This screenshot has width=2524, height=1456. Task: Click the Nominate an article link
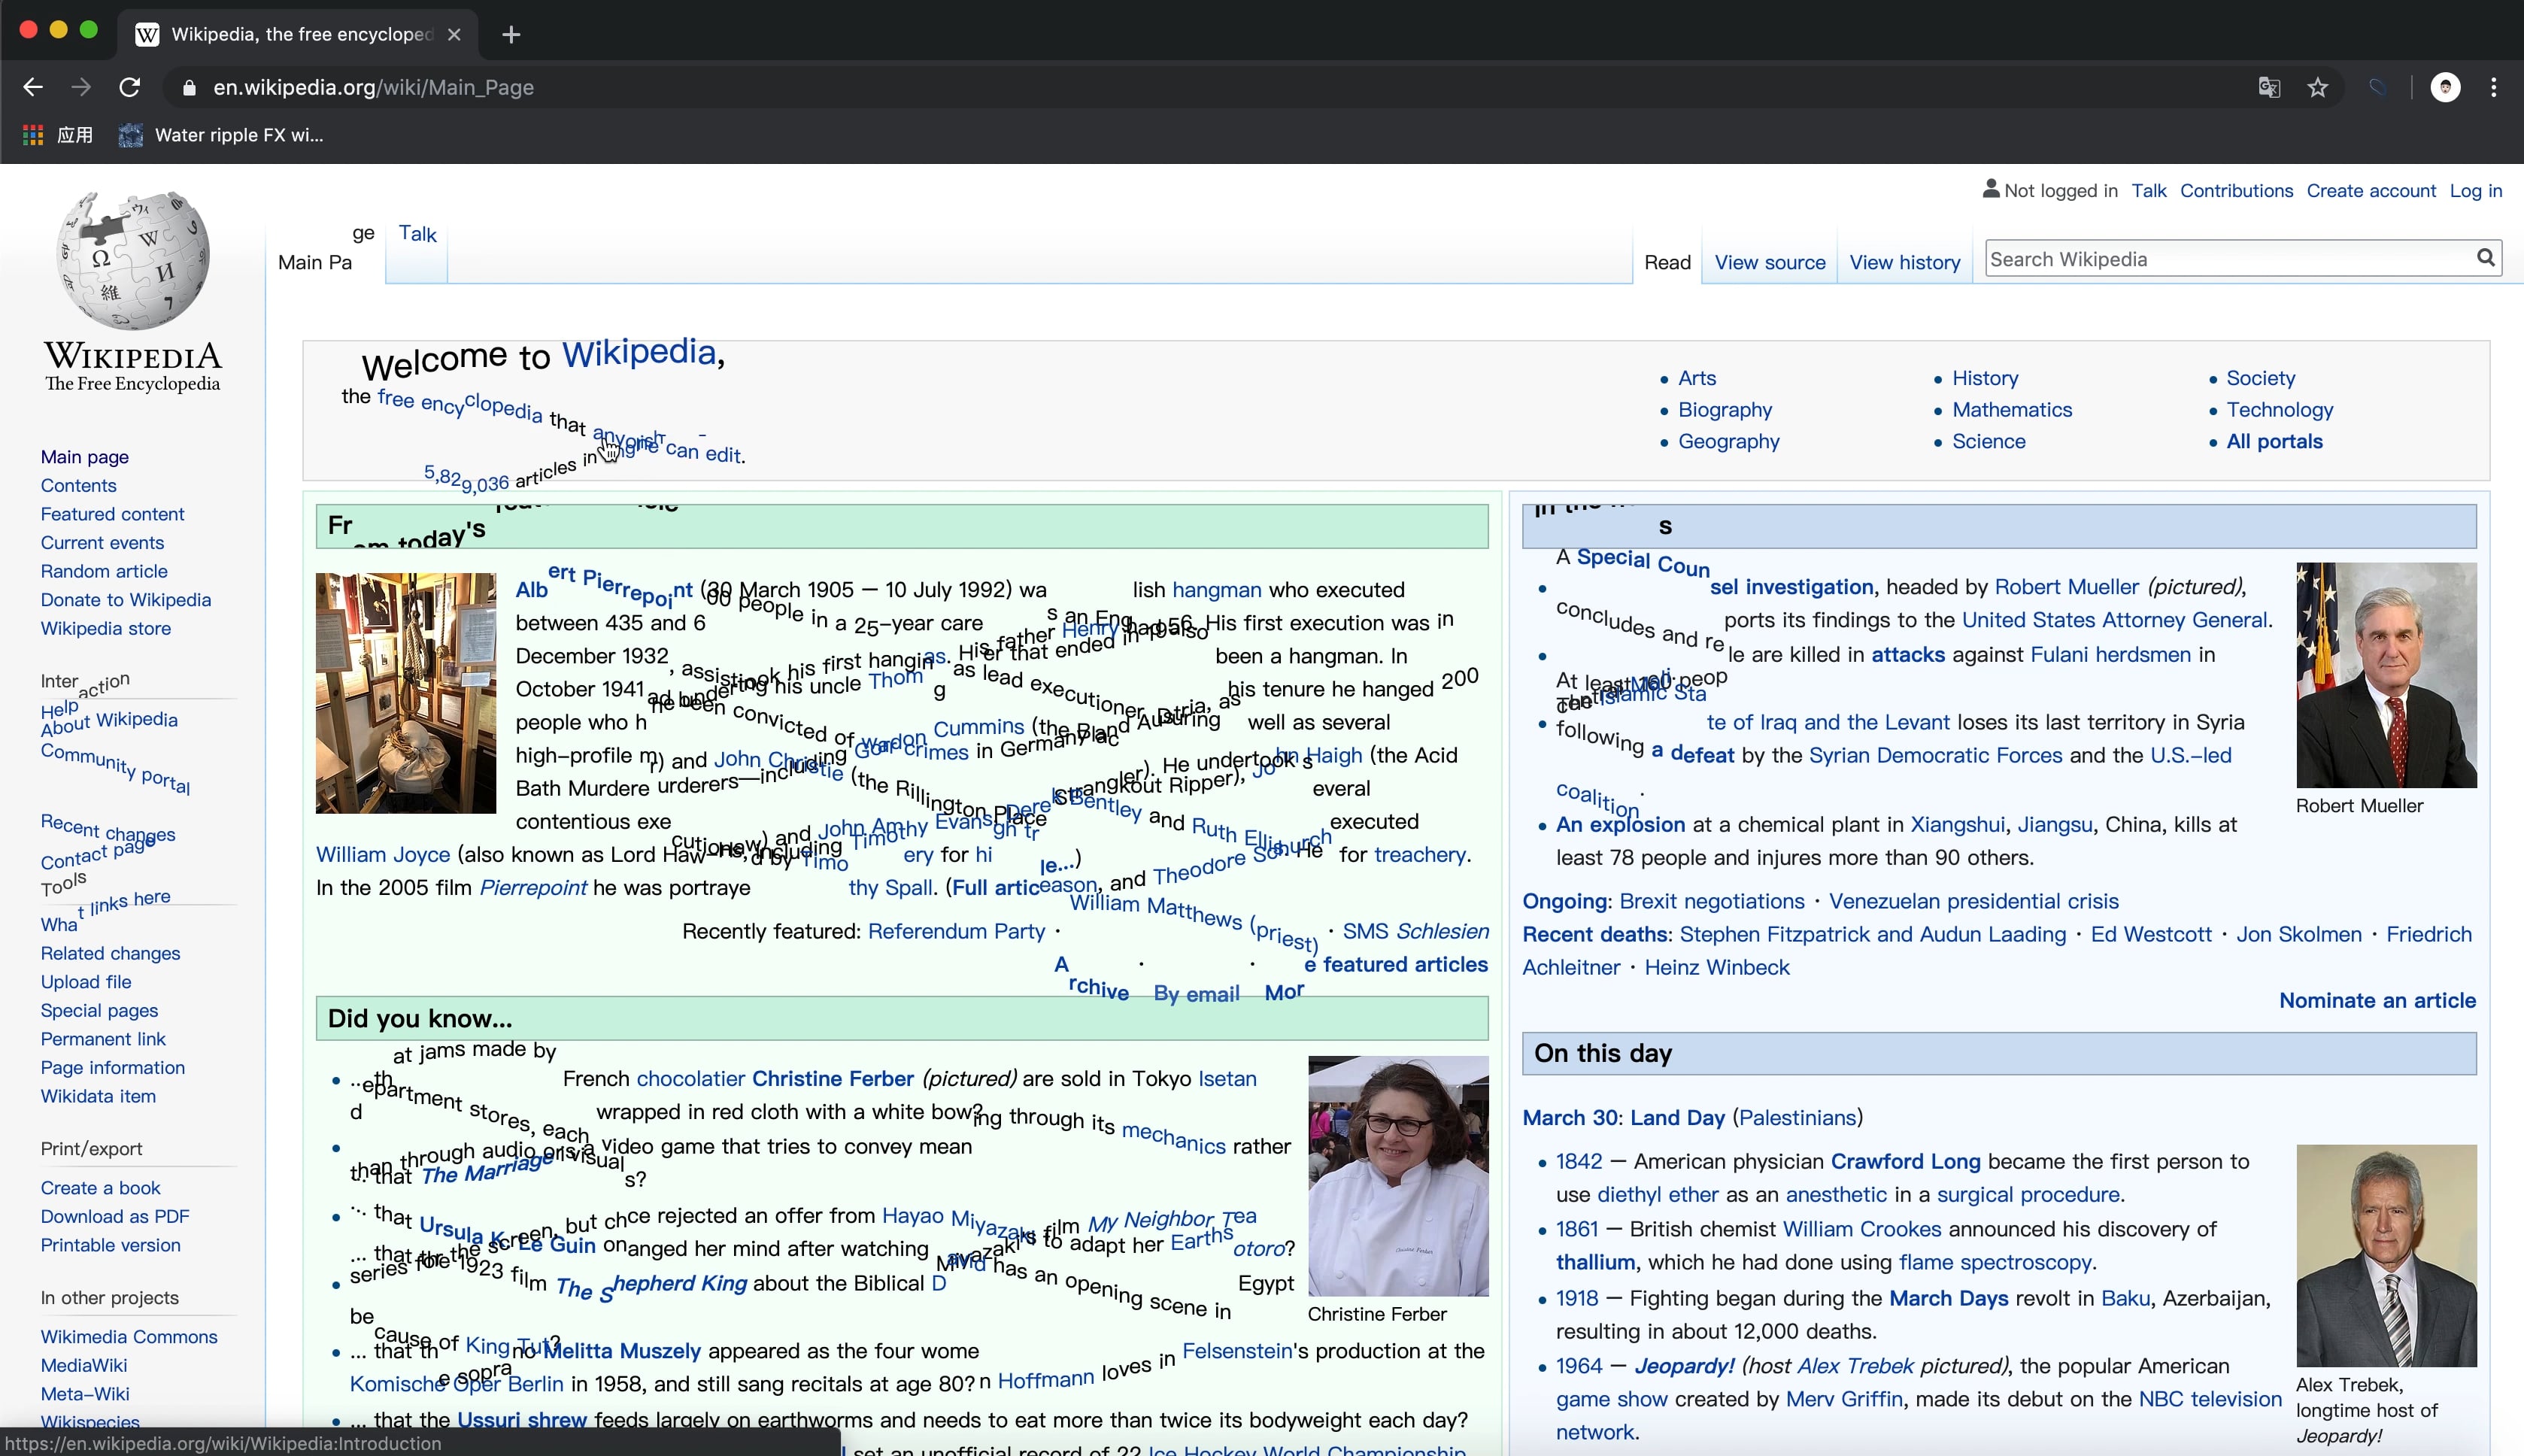coord(2377,1000)
